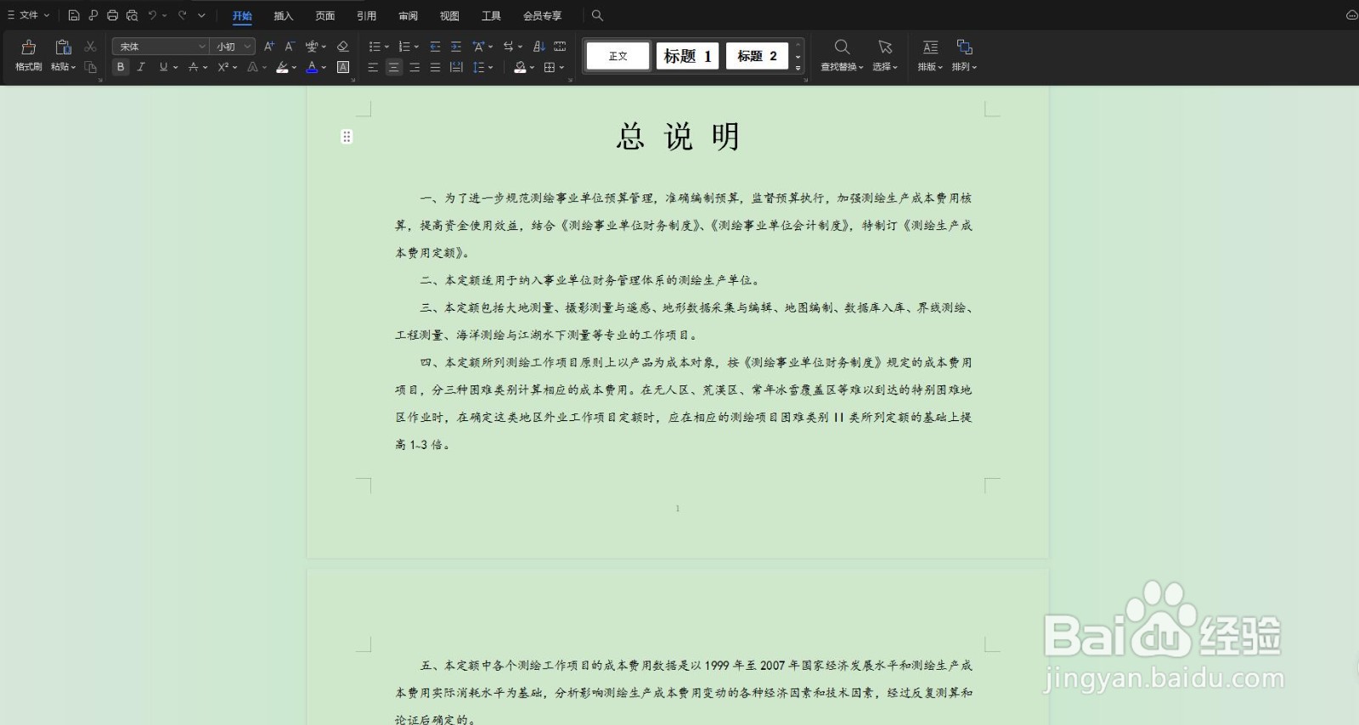Image resolution: width=1359 pixels, height=725 pixels.
Task: Click the clear formatting eraser icon
Action: click(x=343, y=47)
